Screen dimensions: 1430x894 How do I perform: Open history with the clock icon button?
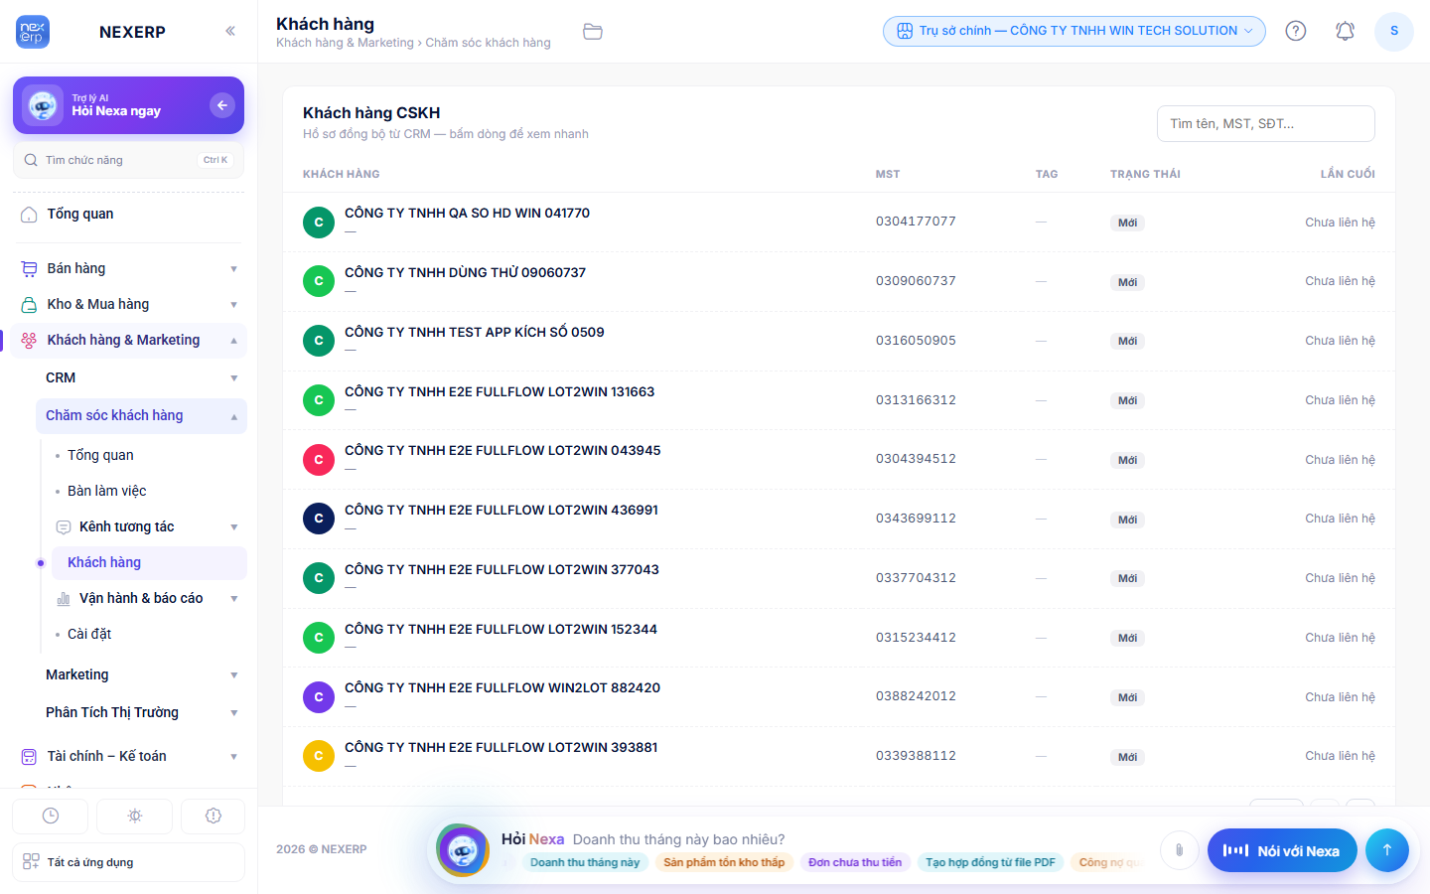click(51, 816)
